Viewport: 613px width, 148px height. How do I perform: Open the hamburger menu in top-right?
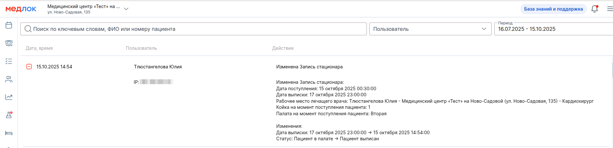pos(609,9)
